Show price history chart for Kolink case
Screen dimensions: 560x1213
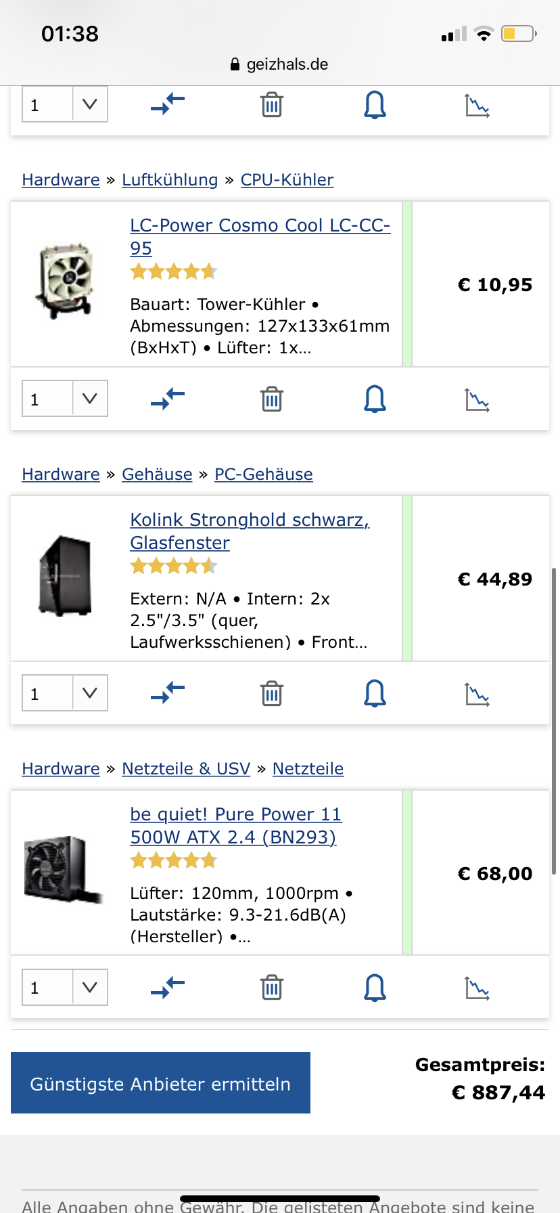pyautogui.click(x=477, y=694)
